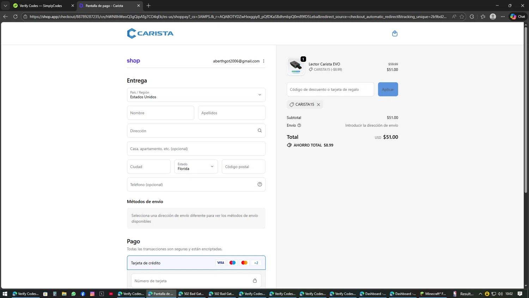Click the card number lock icon
This screenshot has height=298, width=529.
(255, 281)
